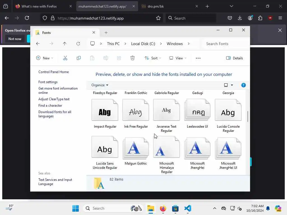Expand chevron after Local Disk (C:)
Viewport: 287px width, 215px height.
click(161, 44)
